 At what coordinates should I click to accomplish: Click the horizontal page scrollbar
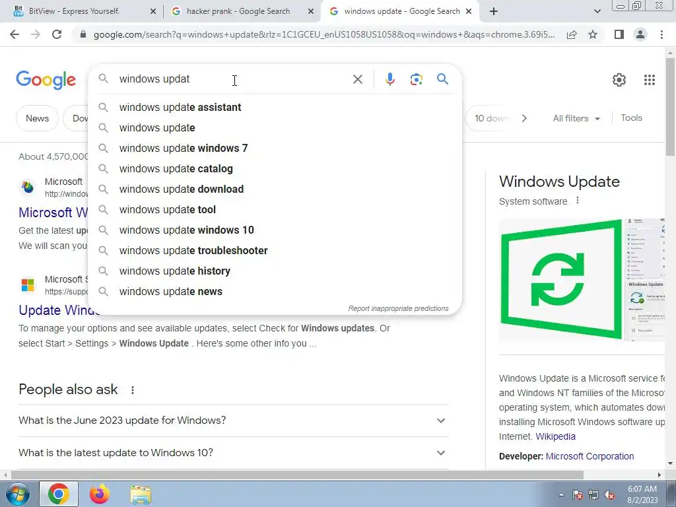click(296, 475)
